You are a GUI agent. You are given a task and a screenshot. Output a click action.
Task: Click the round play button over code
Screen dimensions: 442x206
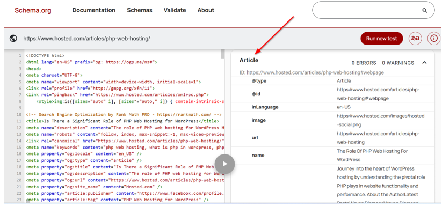(x=224, y=164)
